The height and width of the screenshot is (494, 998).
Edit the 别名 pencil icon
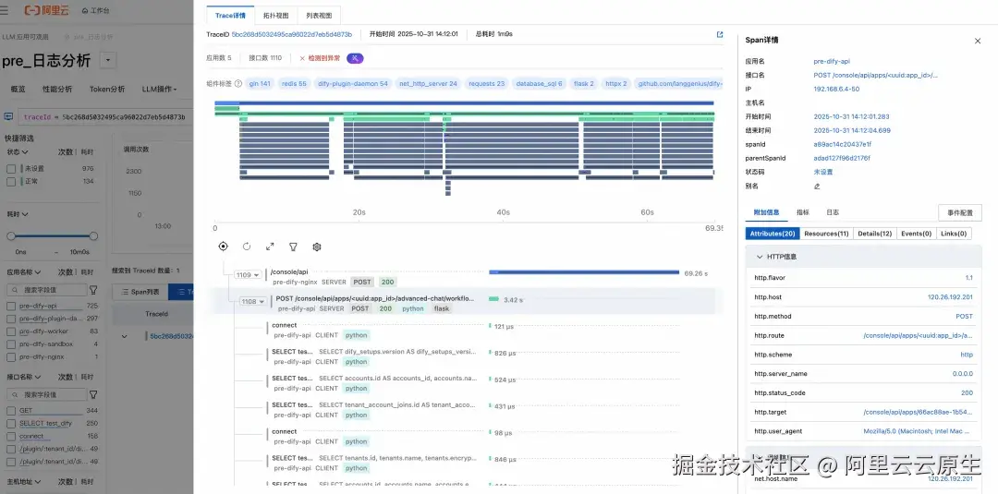point(817,187)
